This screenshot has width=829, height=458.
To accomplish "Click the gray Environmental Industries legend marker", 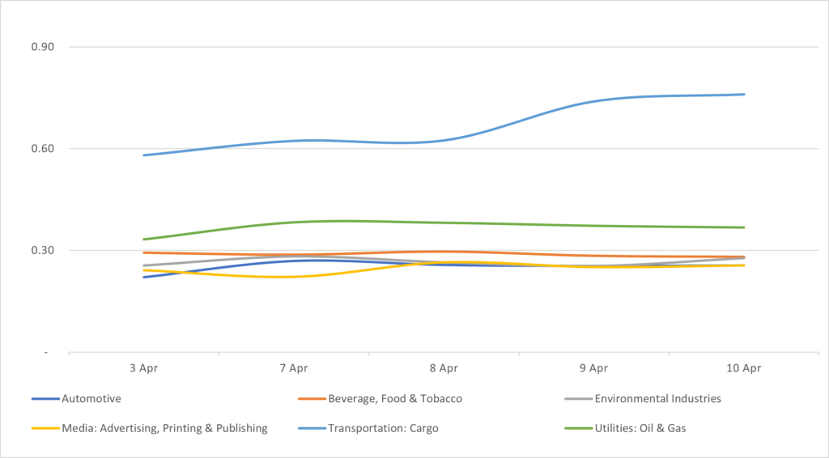I will [578, 399].
